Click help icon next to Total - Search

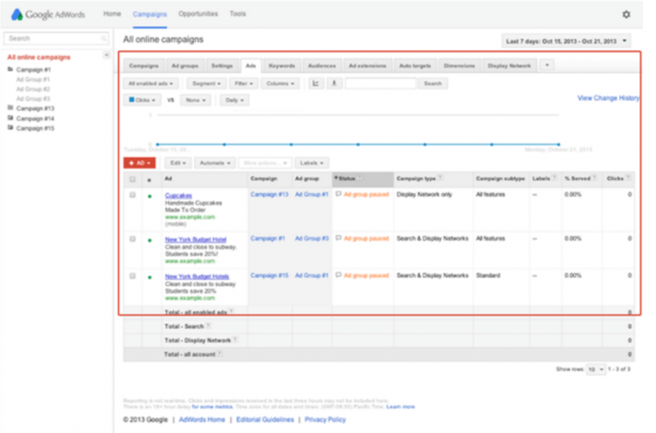click(x=209, y=326)
